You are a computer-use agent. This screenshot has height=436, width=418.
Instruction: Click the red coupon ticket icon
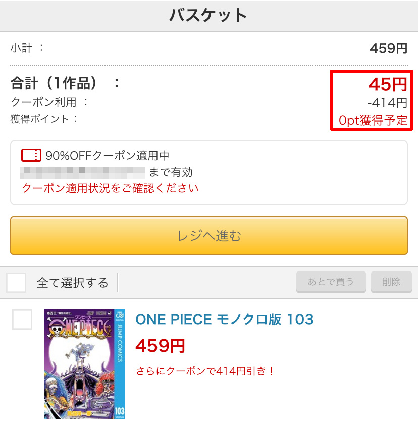pos(31,155)
